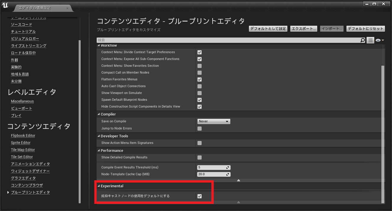Click the search magnifier icon
392x211 pixels.
pyautogui.click(x=363, y=40)
